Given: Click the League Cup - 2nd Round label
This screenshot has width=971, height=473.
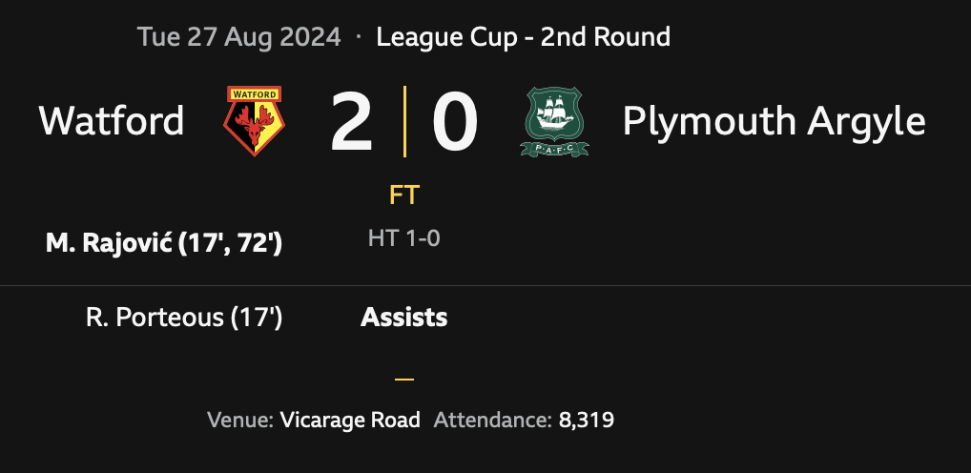Looking at the screenshot, I should (523, 37).
